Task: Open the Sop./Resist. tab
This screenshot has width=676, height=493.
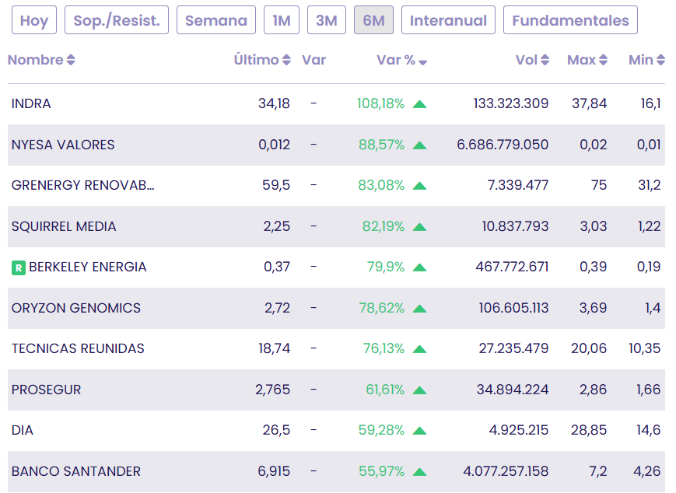Action: [x=117, y=20]
